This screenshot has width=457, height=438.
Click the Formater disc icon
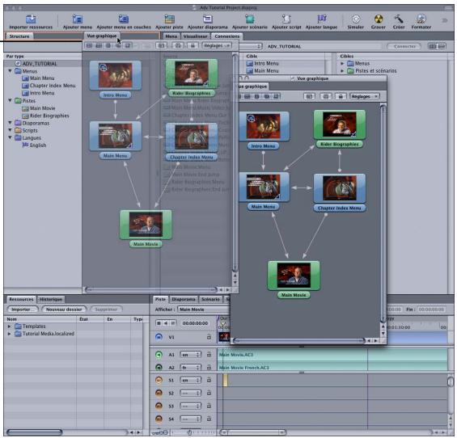tap(421, 19)
